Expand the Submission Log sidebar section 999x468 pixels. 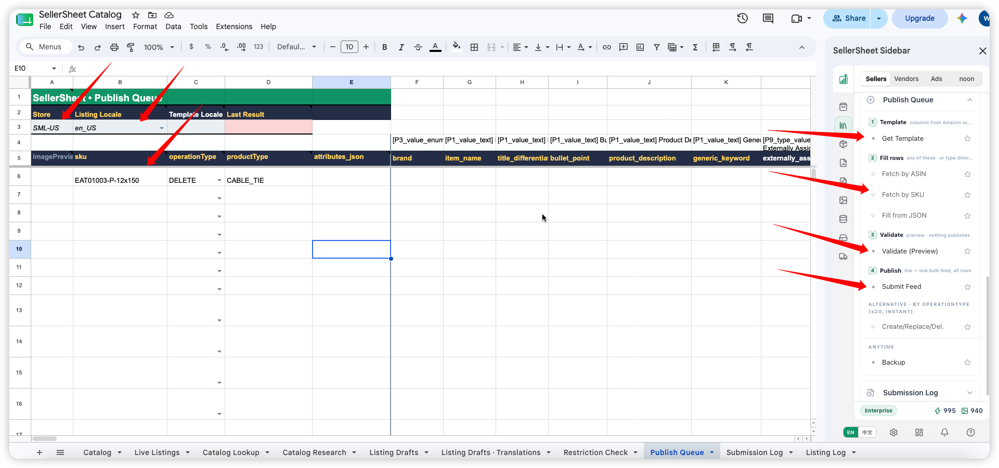[970, 393]
